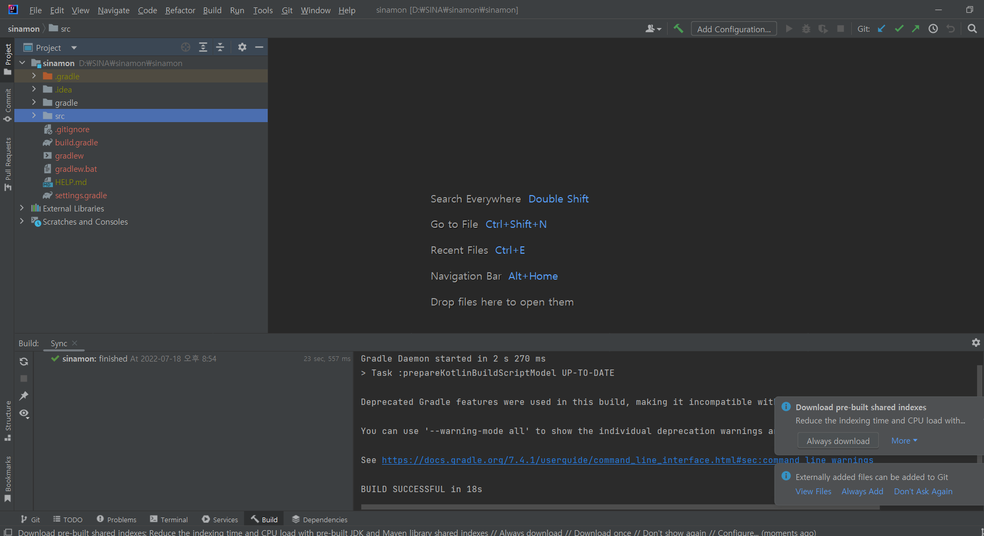This screenshot has height=536, width=984.
Task: Open the Pull Requests sidebar button
Action: [7, 164]
